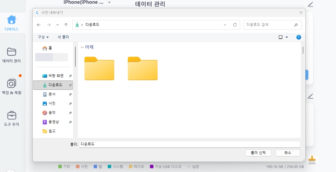This screenshot has height=172, width=336.
Task: Open 데이터 관리 in the sidebar
Action: coord(12,55)
